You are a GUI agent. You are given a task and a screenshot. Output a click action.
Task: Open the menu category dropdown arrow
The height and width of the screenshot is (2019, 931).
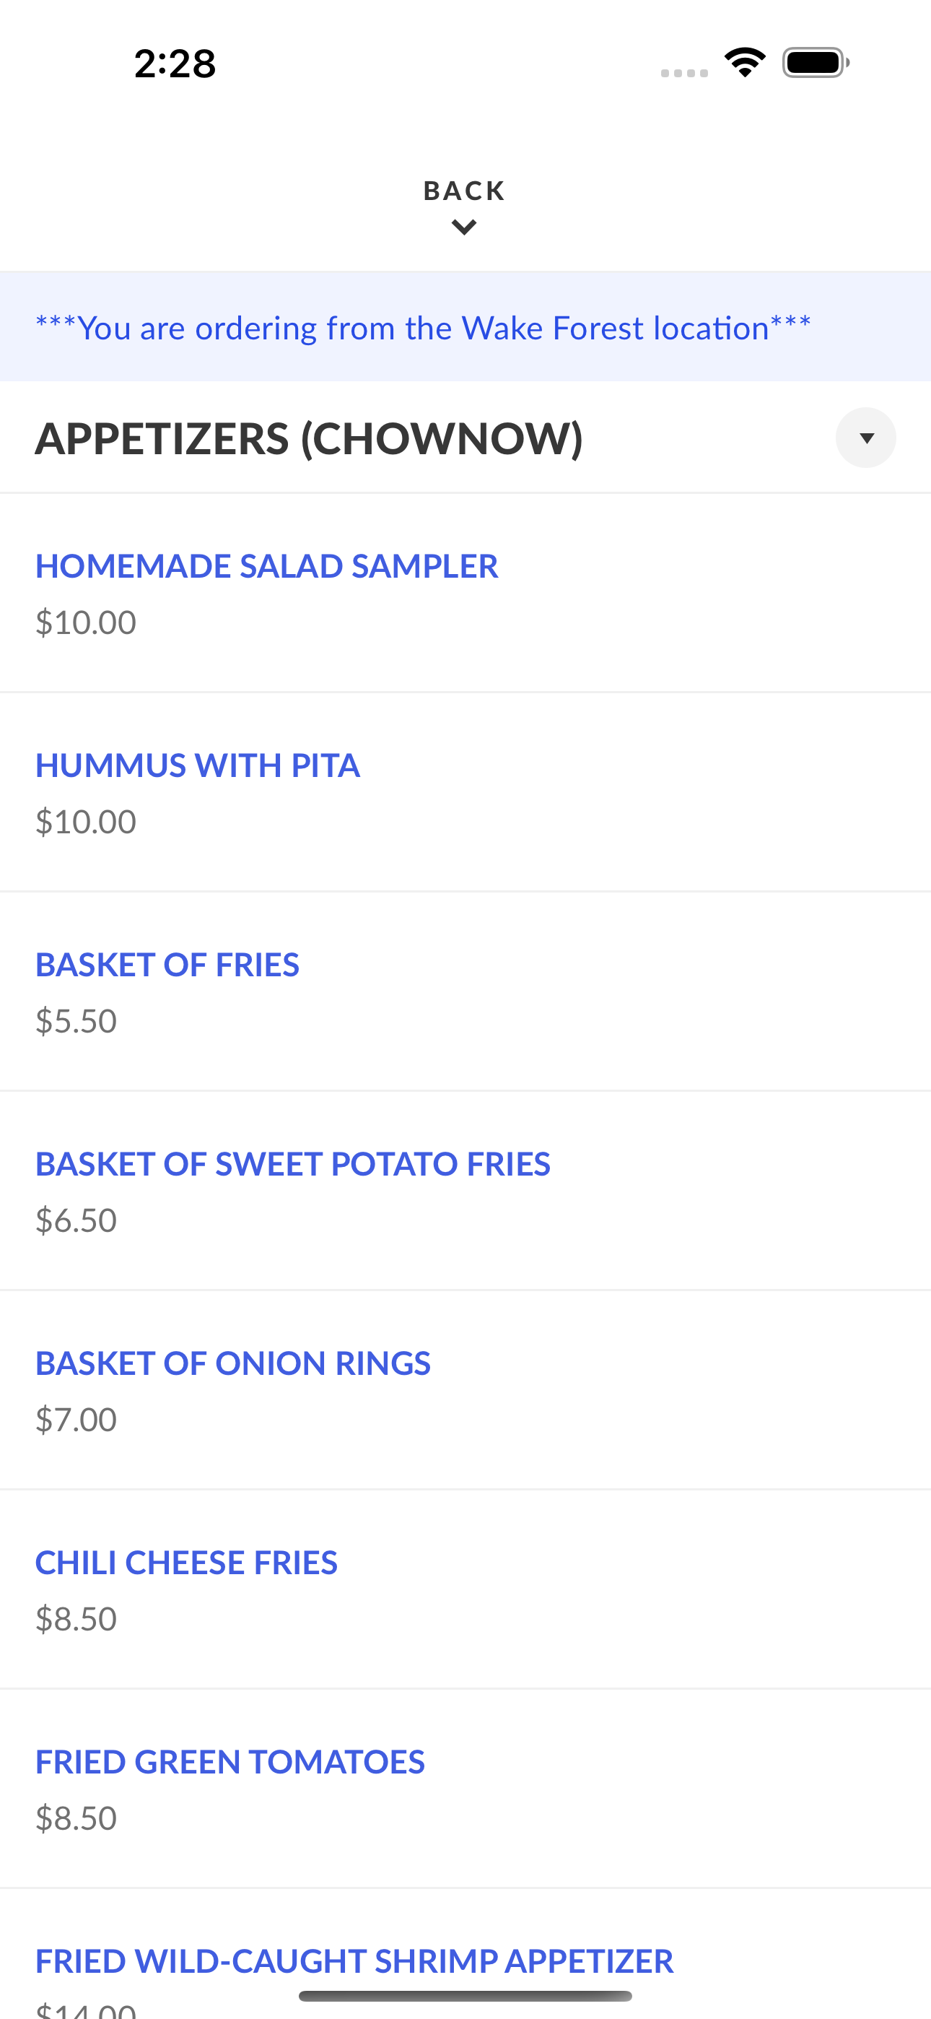tap(866, 438)
